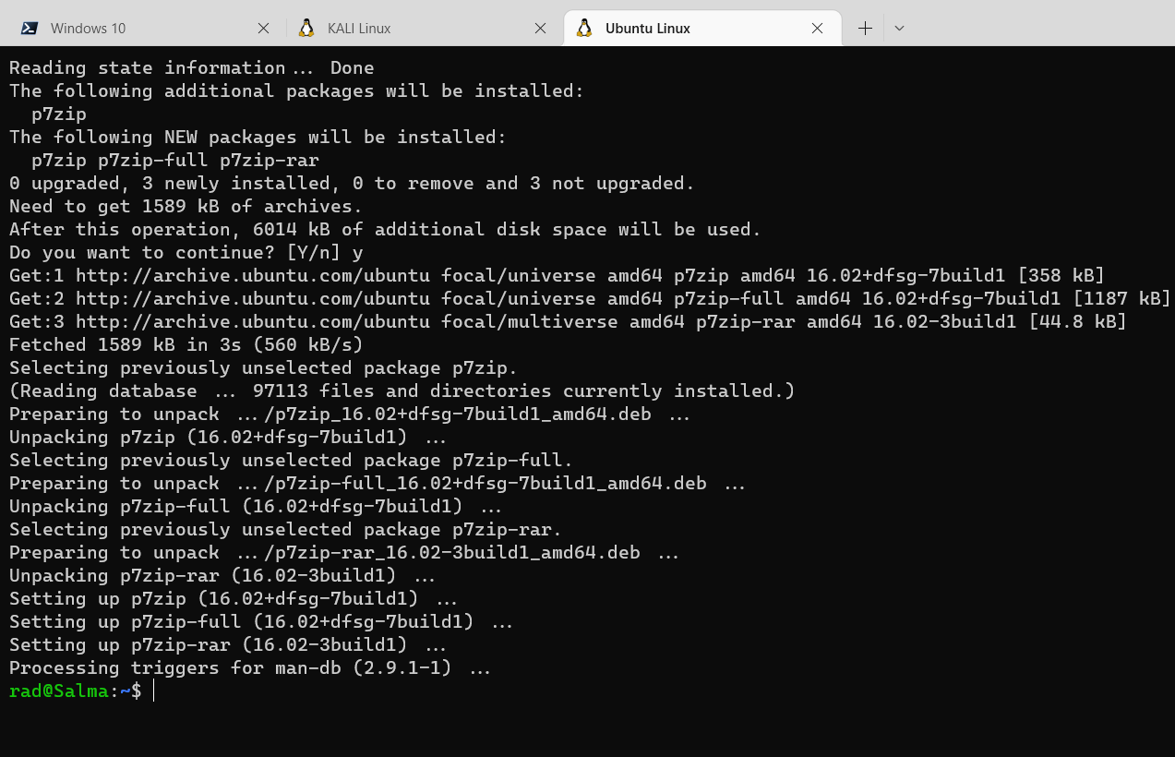Close the Ubuntu Linux tab
The width and height of the screenshot is (1175, 757).
(x=817, y=29)
